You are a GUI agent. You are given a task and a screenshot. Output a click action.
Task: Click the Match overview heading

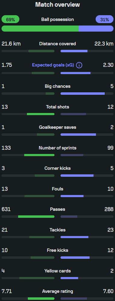pos(57,5)
